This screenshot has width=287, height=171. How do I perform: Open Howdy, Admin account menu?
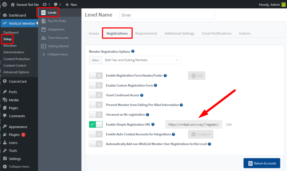click(x=269, y=4)
